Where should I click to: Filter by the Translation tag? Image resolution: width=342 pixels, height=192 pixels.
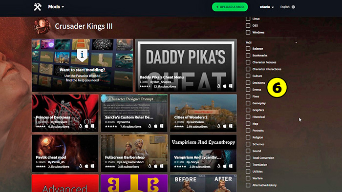point(248,165)
